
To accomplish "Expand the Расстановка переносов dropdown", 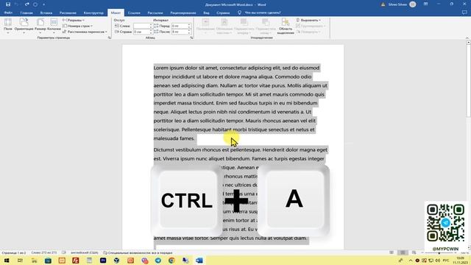I will tap(85, 32).
